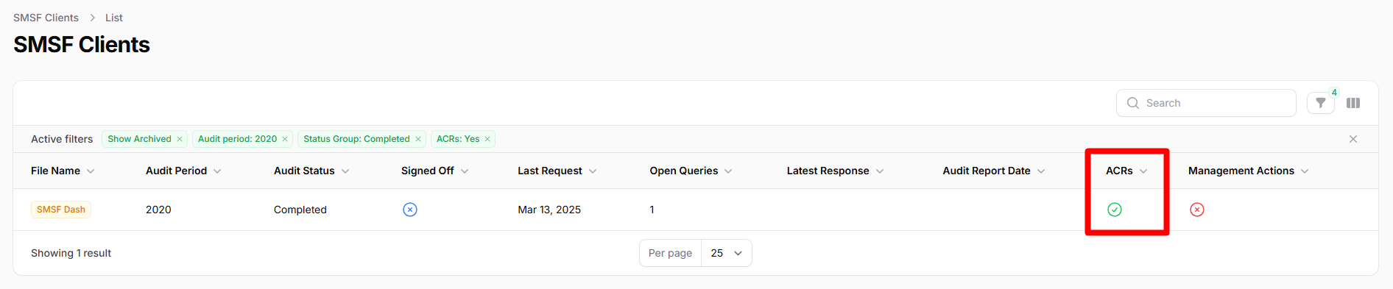Viewport: 1393px width, 289px height.
Task: Sort by Open Queries column header
Action: pos(691,171)
